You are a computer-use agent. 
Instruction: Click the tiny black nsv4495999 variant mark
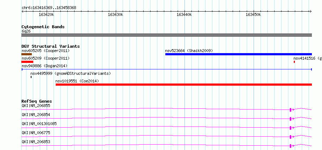pos(31,77)
